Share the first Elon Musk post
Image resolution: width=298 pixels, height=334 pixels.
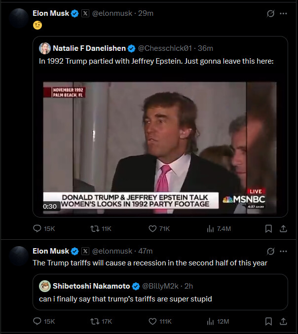(283, 229)
